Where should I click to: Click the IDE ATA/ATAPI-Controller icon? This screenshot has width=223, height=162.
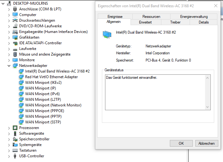pos(15,43)
